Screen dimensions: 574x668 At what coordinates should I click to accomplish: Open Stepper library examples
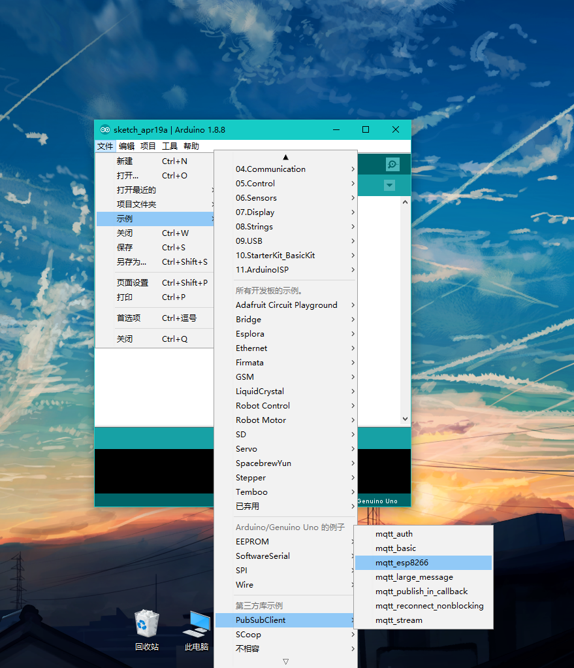coord(285,478)
